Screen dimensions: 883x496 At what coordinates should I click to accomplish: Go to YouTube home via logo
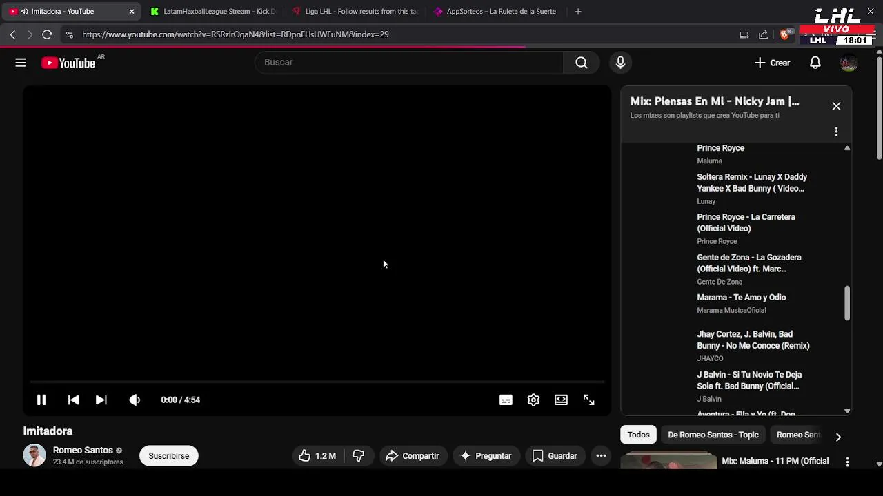pos(68,63)
